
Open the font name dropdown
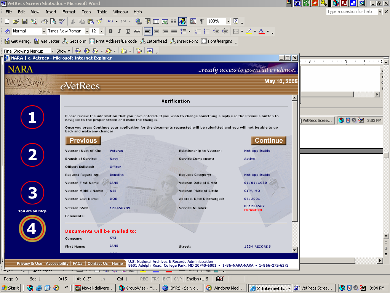click(87, 31)
